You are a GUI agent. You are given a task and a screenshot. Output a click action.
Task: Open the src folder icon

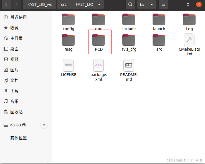tap(159, 40)
